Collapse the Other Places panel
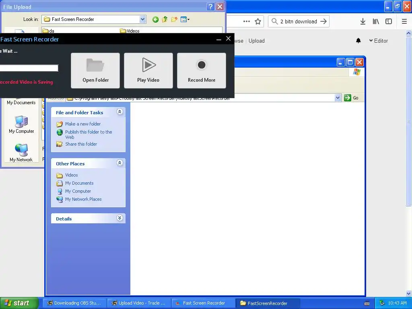412x309 pixels. coord(119,163)
